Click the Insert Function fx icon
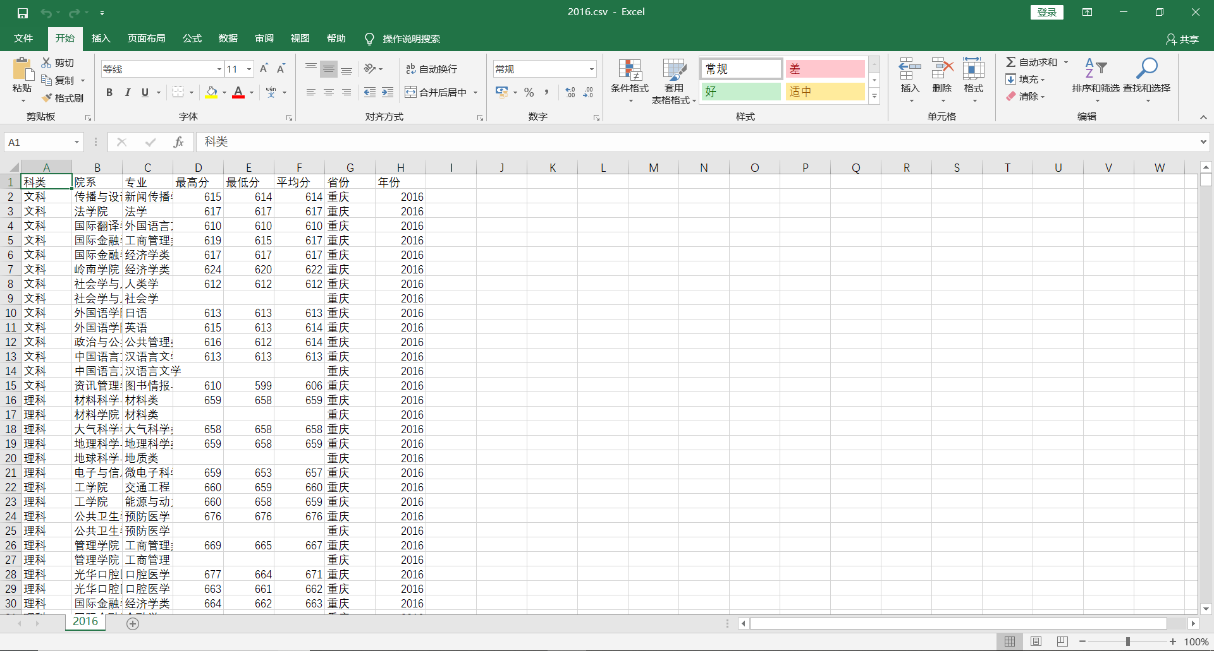 [178, 142]
